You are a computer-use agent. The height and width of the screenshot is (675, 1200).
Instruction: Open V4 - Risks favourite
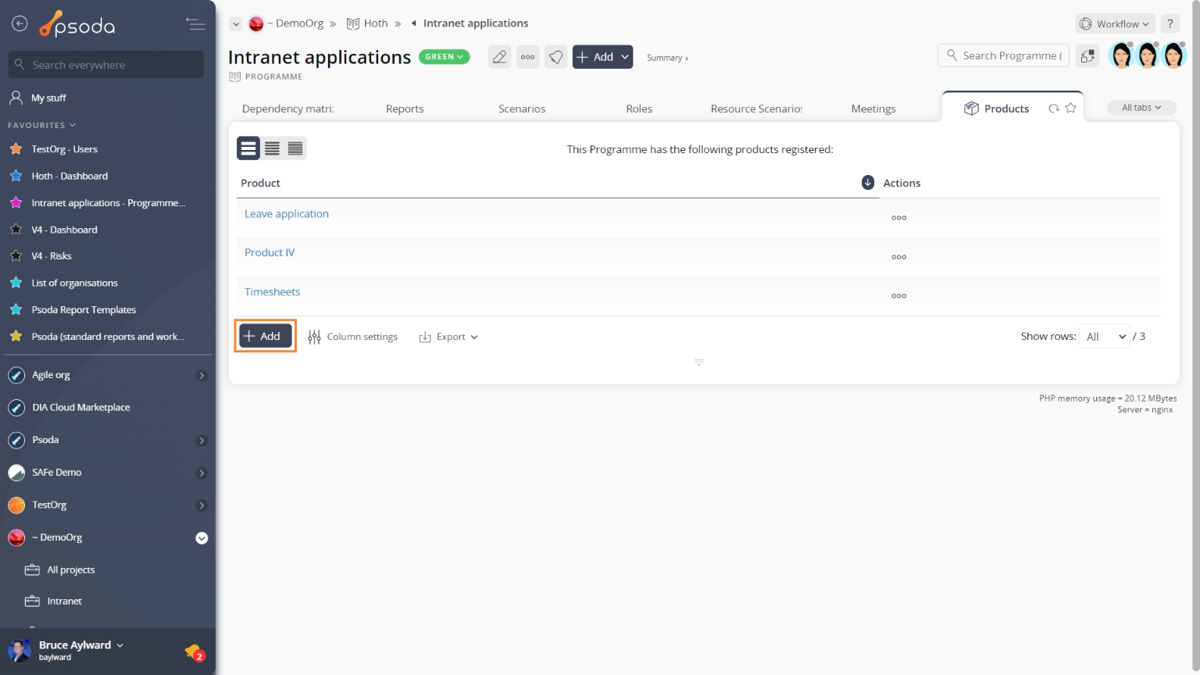pos(51,256)
